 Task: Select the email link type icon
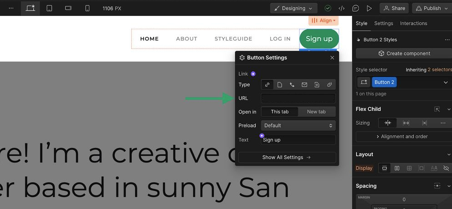[304, 85]
